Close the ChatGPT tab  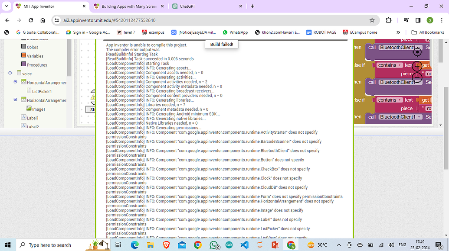tap(240, 6)
